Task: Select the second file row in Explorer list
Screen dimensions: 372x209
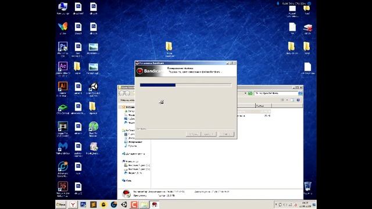Action: (x=254, y=116)
